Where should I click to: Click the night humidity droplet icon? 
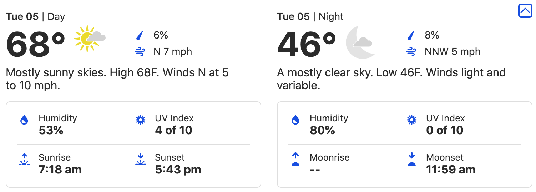295,120
